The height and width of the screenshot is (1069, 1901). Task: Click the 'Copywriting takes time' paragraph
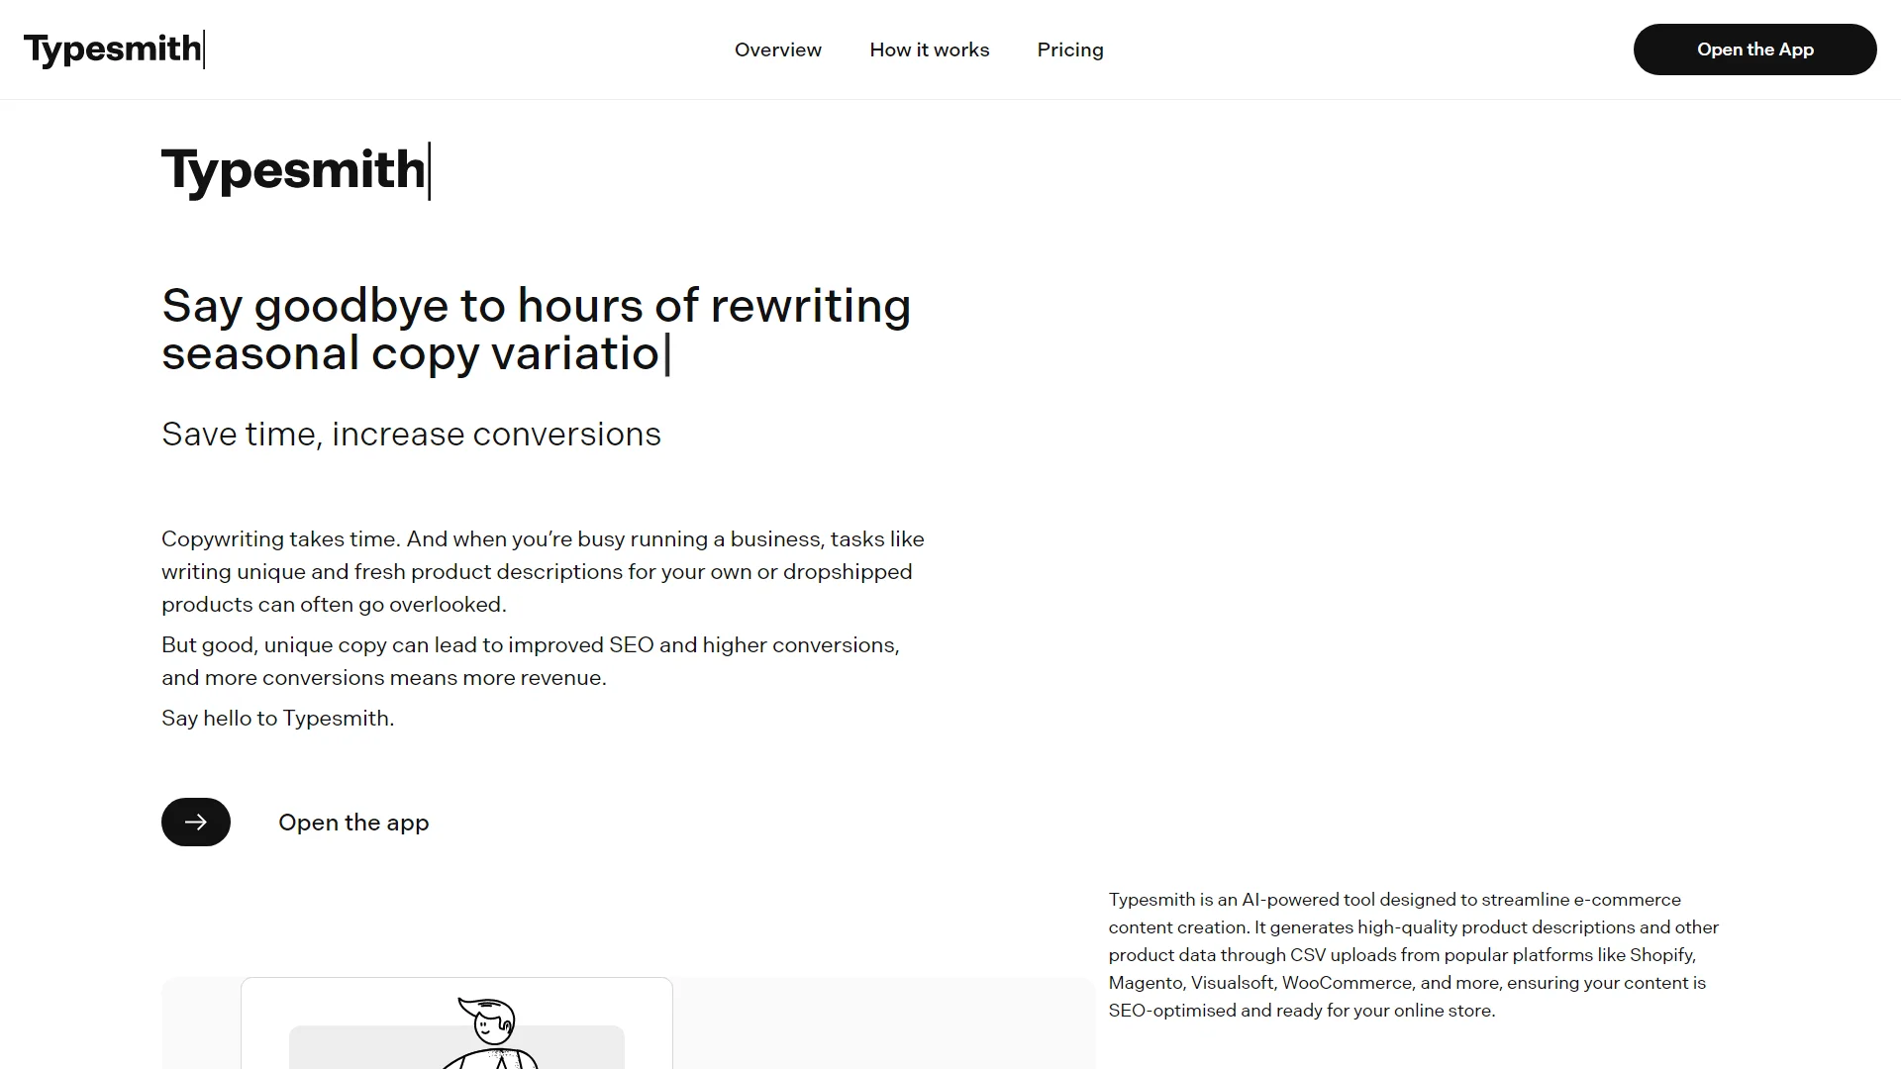[542, 571]
